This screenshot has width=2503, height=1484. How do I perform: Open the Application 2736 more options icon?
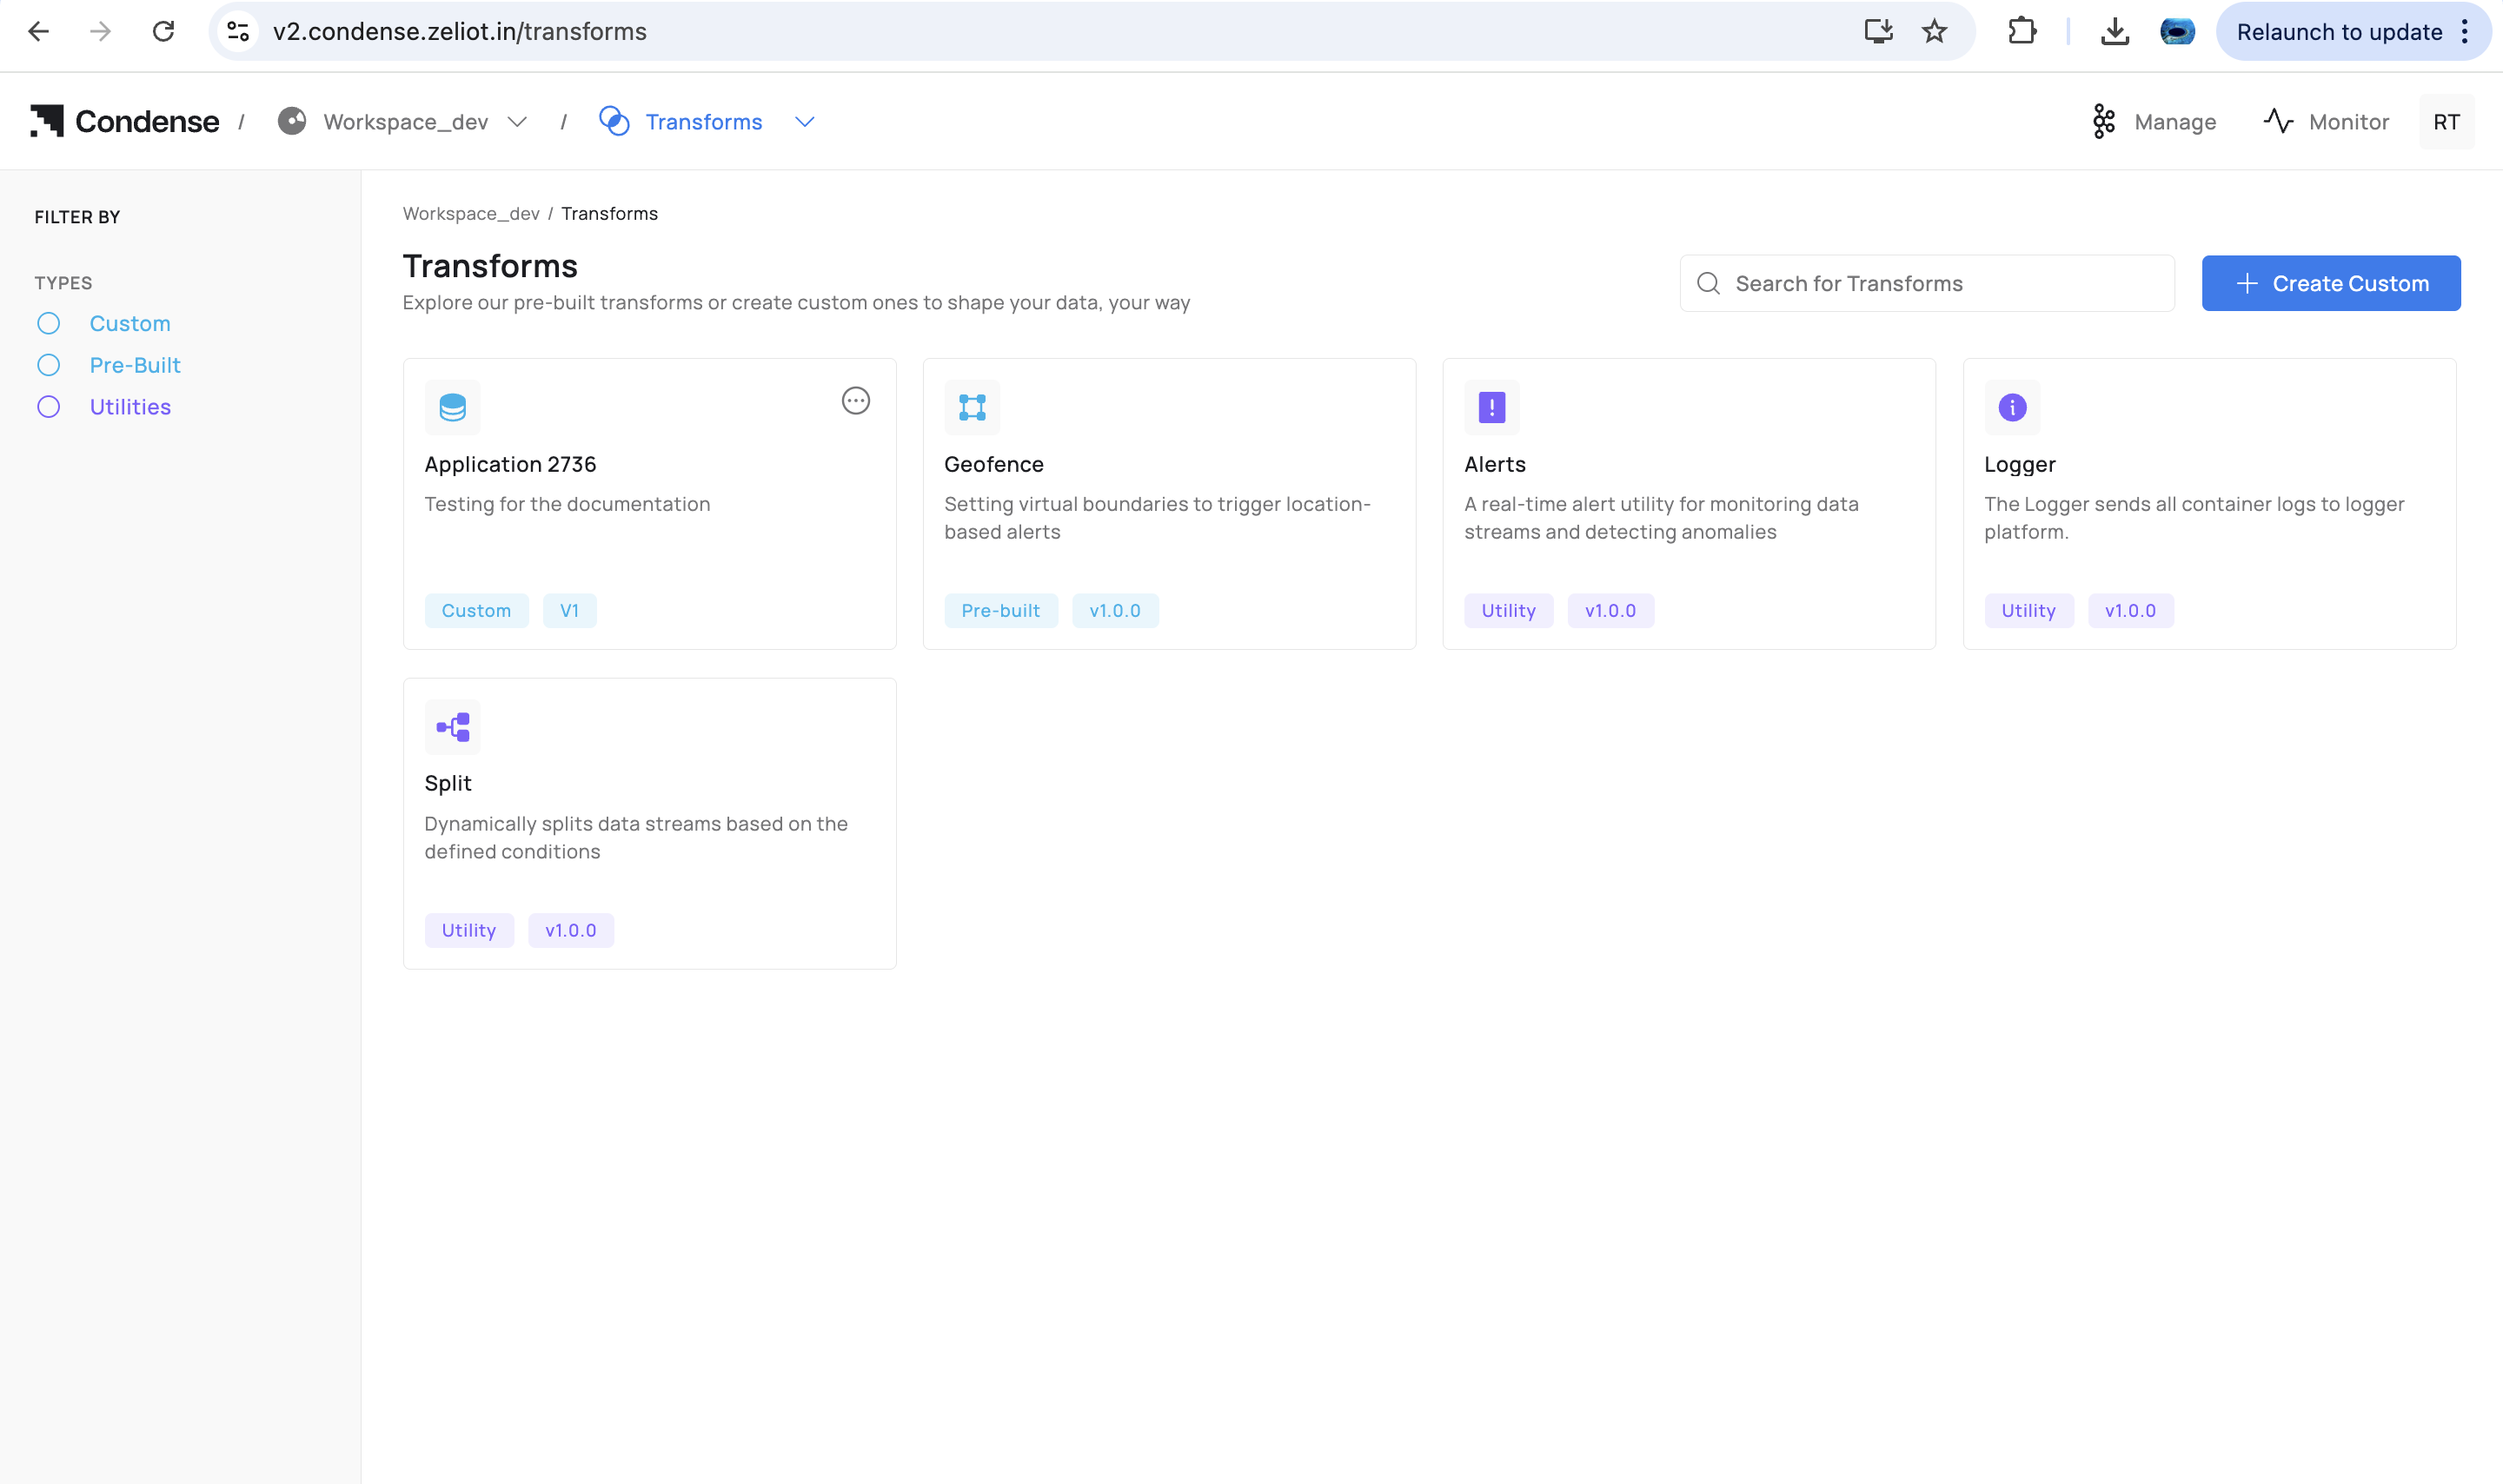(855, 401)
